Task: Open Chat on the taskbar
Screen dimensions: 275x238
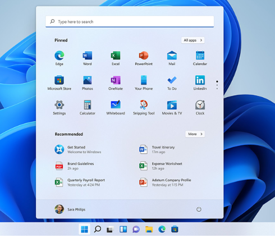Action: pyautogui.click(x=136, y=229)
